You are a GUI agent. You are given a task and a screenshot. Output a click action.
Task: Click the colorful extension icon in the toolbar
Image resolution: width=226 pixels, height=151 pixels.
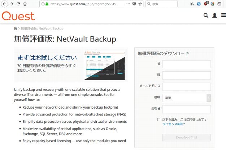212,4
